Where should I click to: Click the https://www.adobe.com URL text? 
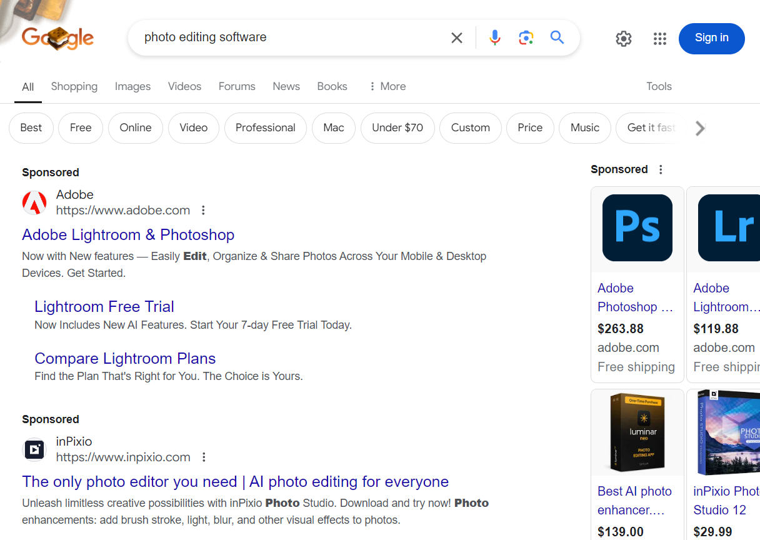123,211
